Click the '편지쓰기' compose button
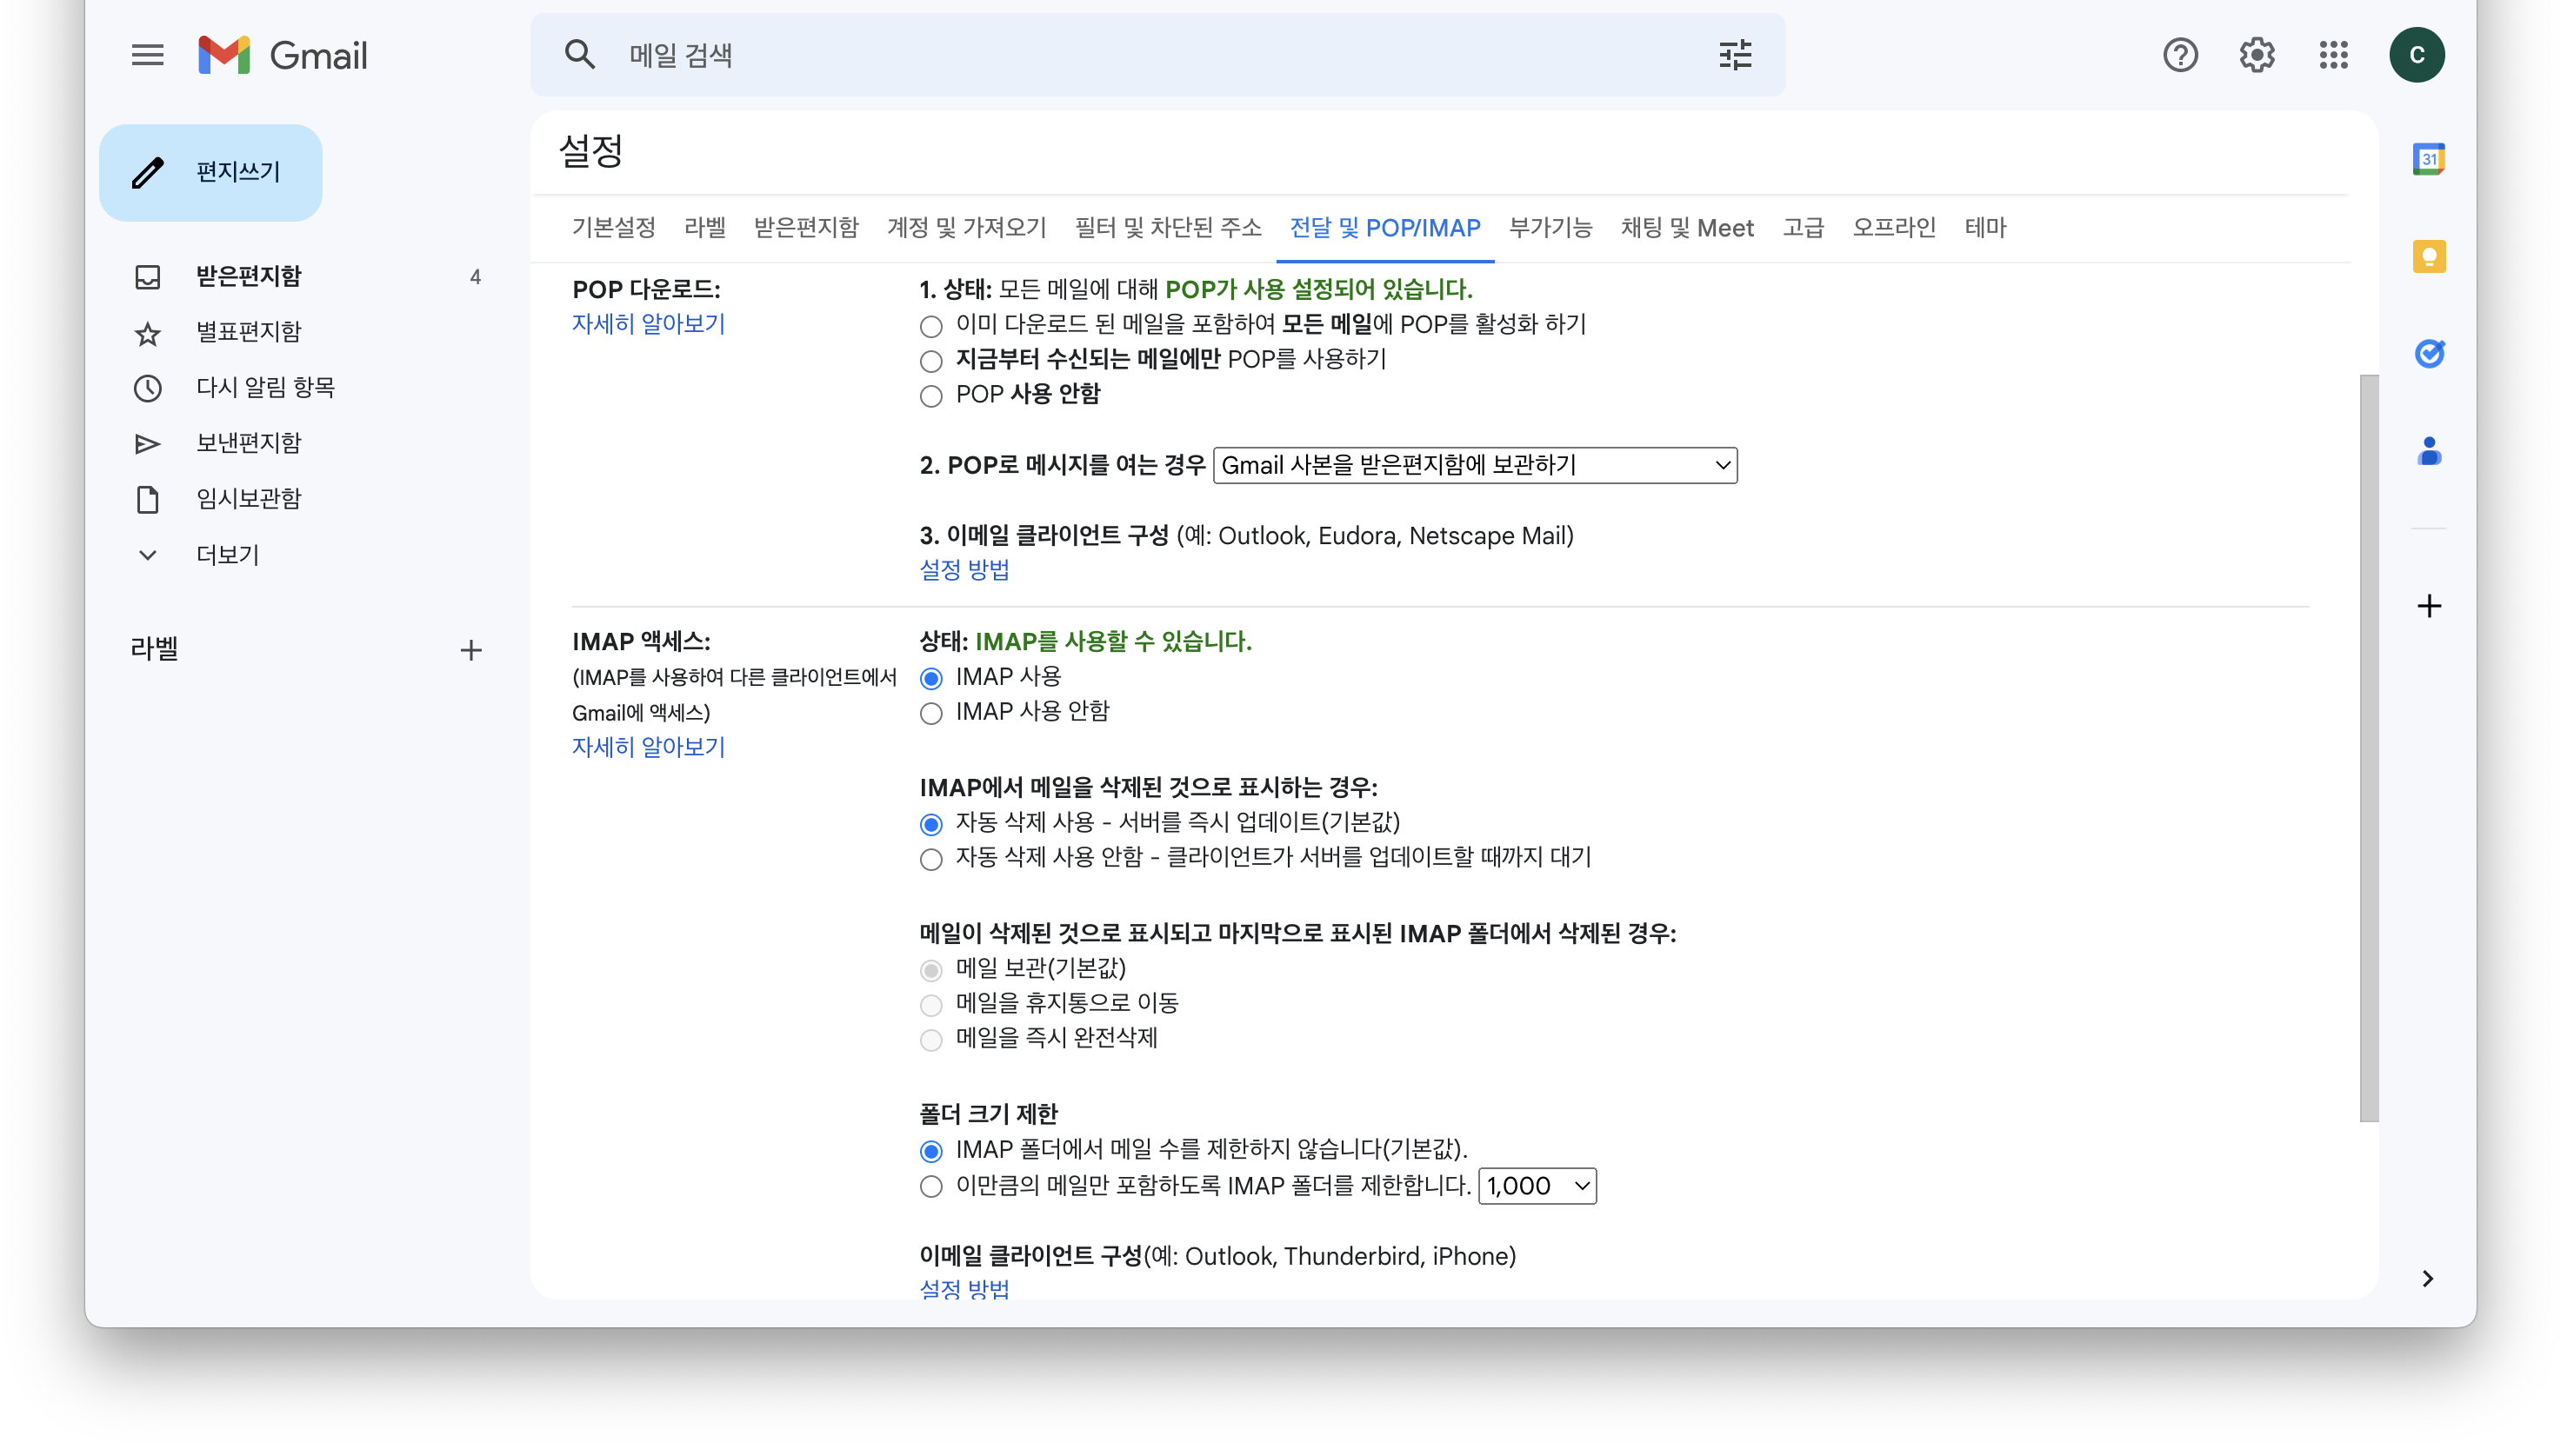This screenshot has height=1456, width=2574. (211, 172)
